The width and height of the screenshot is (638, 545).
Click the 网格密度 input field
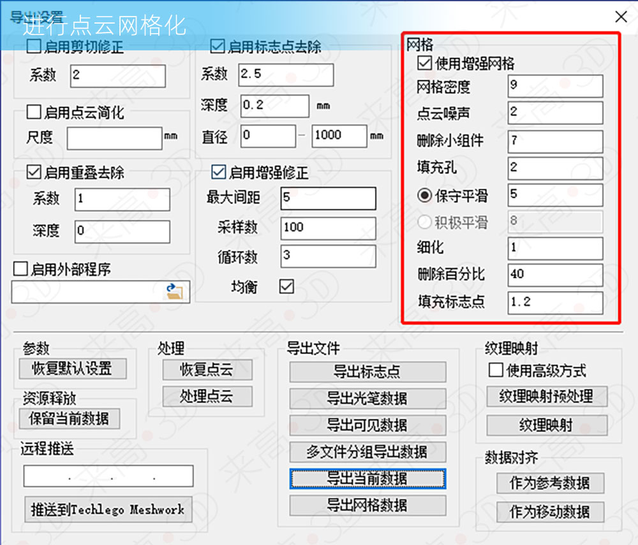click(x=554, y=86)
